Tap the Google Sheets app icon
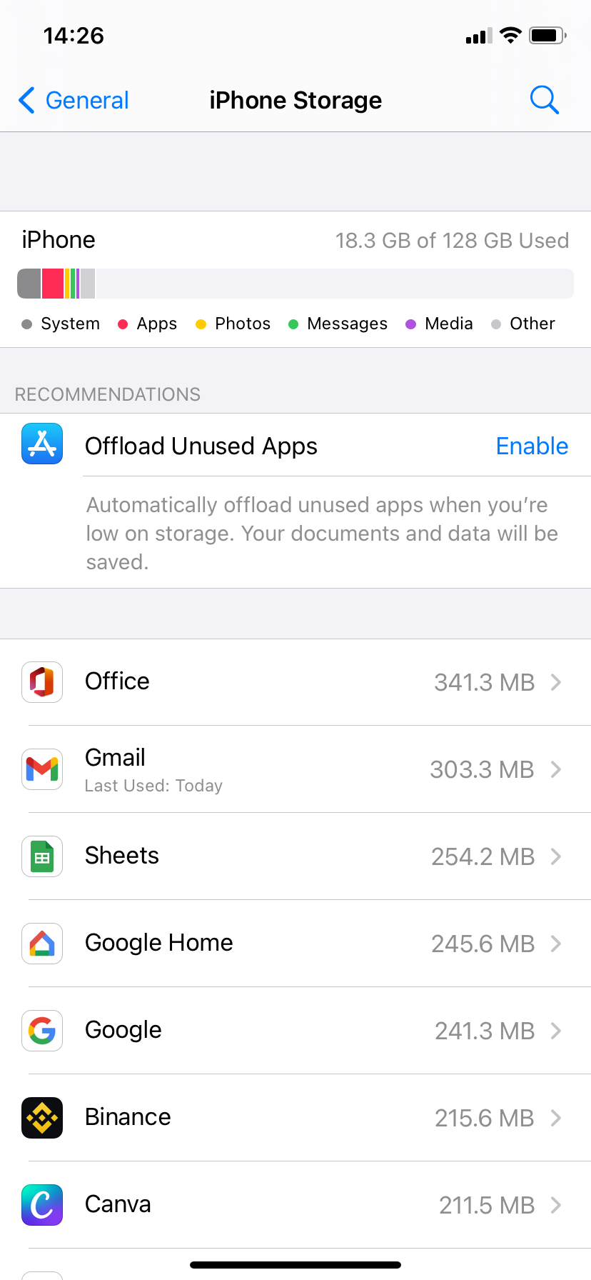 tap(41, 856)
